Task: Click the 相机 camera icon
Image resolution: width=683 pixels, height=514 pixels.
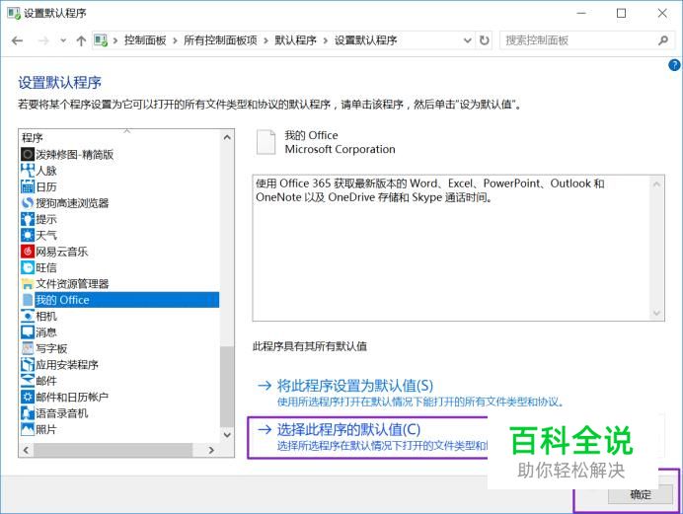Action: tap(28, 316)
